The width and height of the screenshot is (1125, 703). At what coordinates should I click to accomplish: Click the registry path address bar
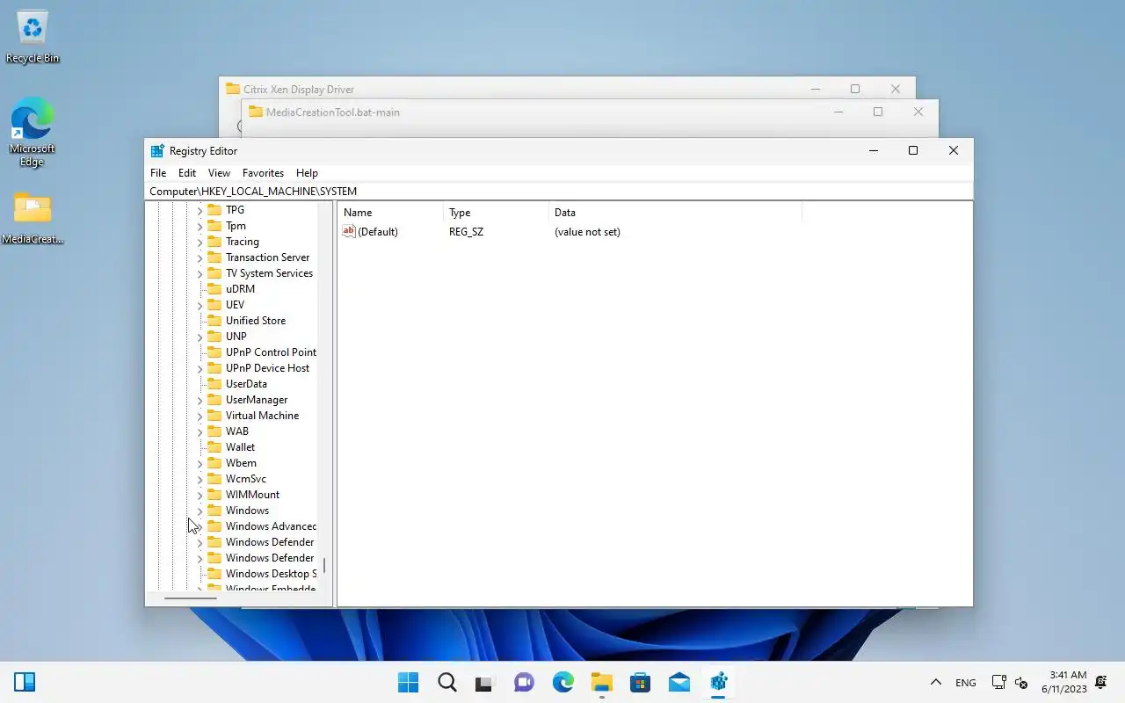click(x=559, y=191)
